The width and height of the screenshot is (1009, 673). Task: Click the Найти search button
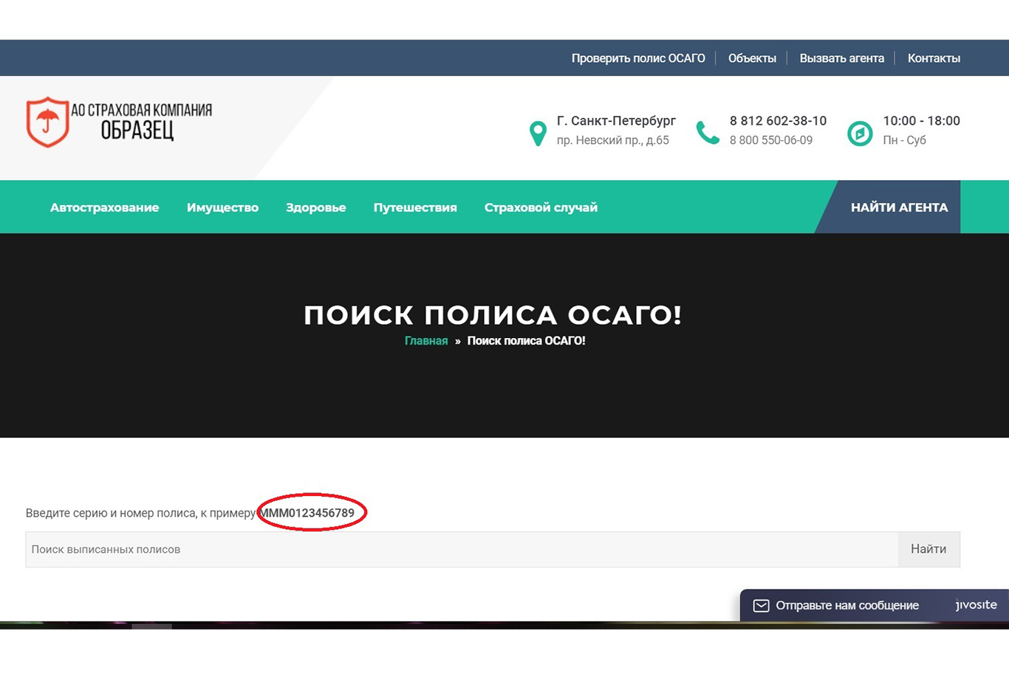[x=928, y=549]
